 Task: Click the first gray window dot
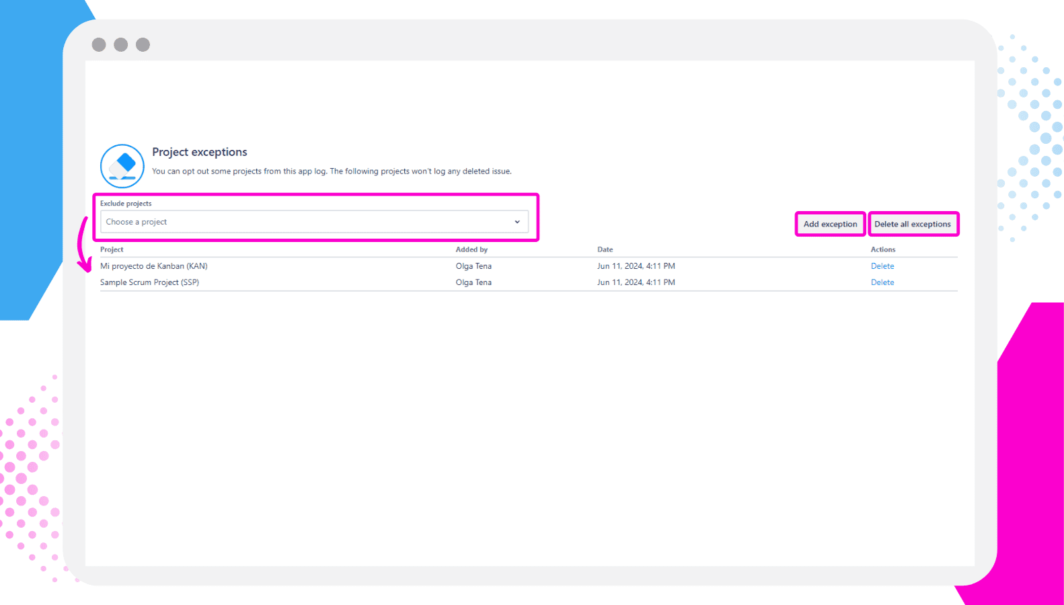point(99,44)
